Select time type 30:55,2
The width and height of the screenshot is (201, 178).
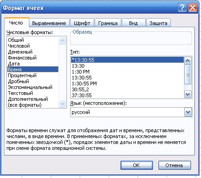click(x=127, y=89)
